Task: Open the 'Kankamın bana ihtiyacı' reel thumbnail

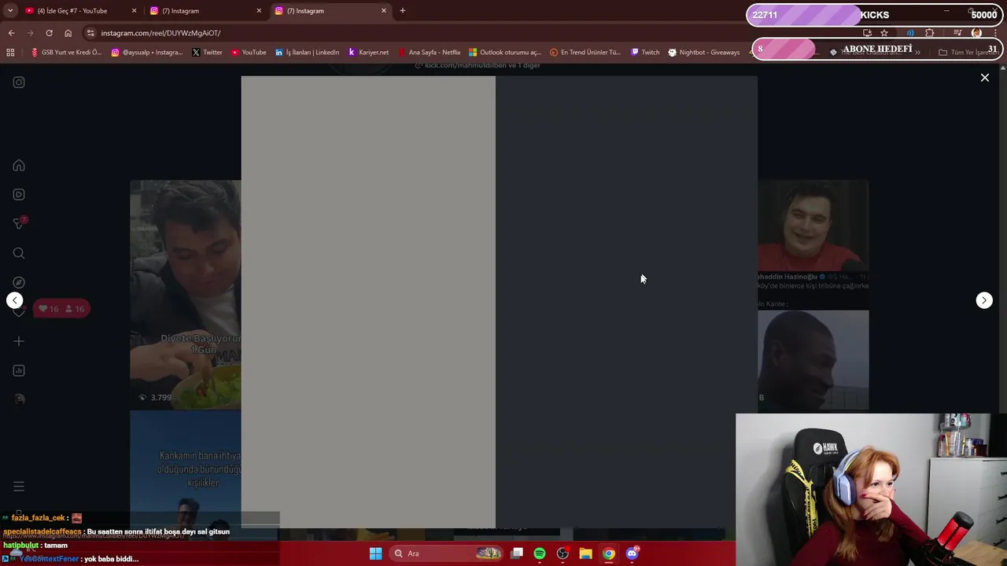Action: tap(186, 469)
